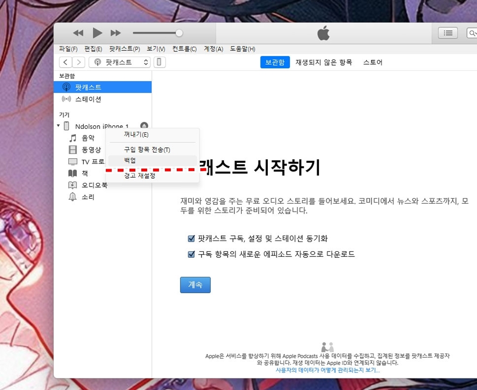Open the 계정(A) menu
Screen dimensions: 477x390
[x=213, y=49]
